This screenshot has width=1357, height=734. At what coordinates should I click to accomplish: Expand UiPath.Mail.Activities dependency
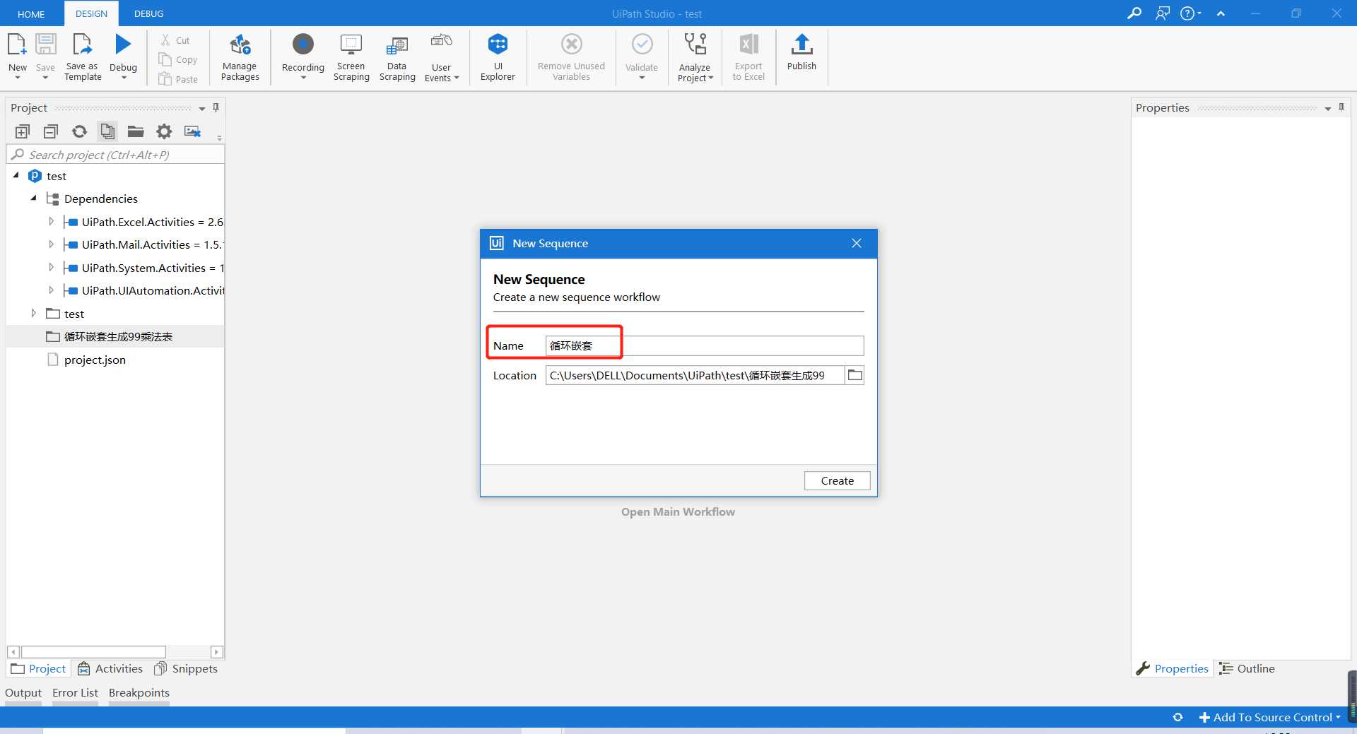[51, 244]
